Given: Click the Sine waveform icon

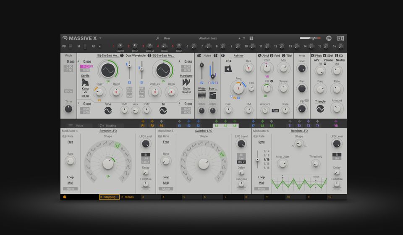Looking at the screenshot, I should (108, 111).
